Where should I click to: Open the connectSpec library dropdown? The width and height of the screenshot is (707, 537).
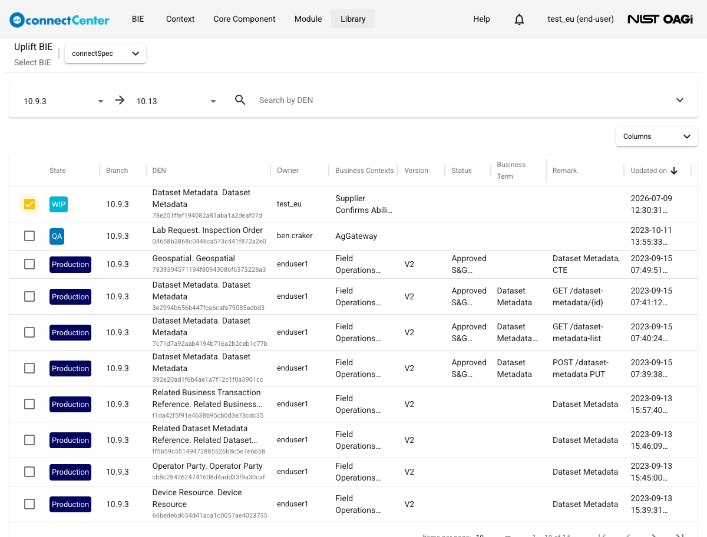(x=105, y=54)
